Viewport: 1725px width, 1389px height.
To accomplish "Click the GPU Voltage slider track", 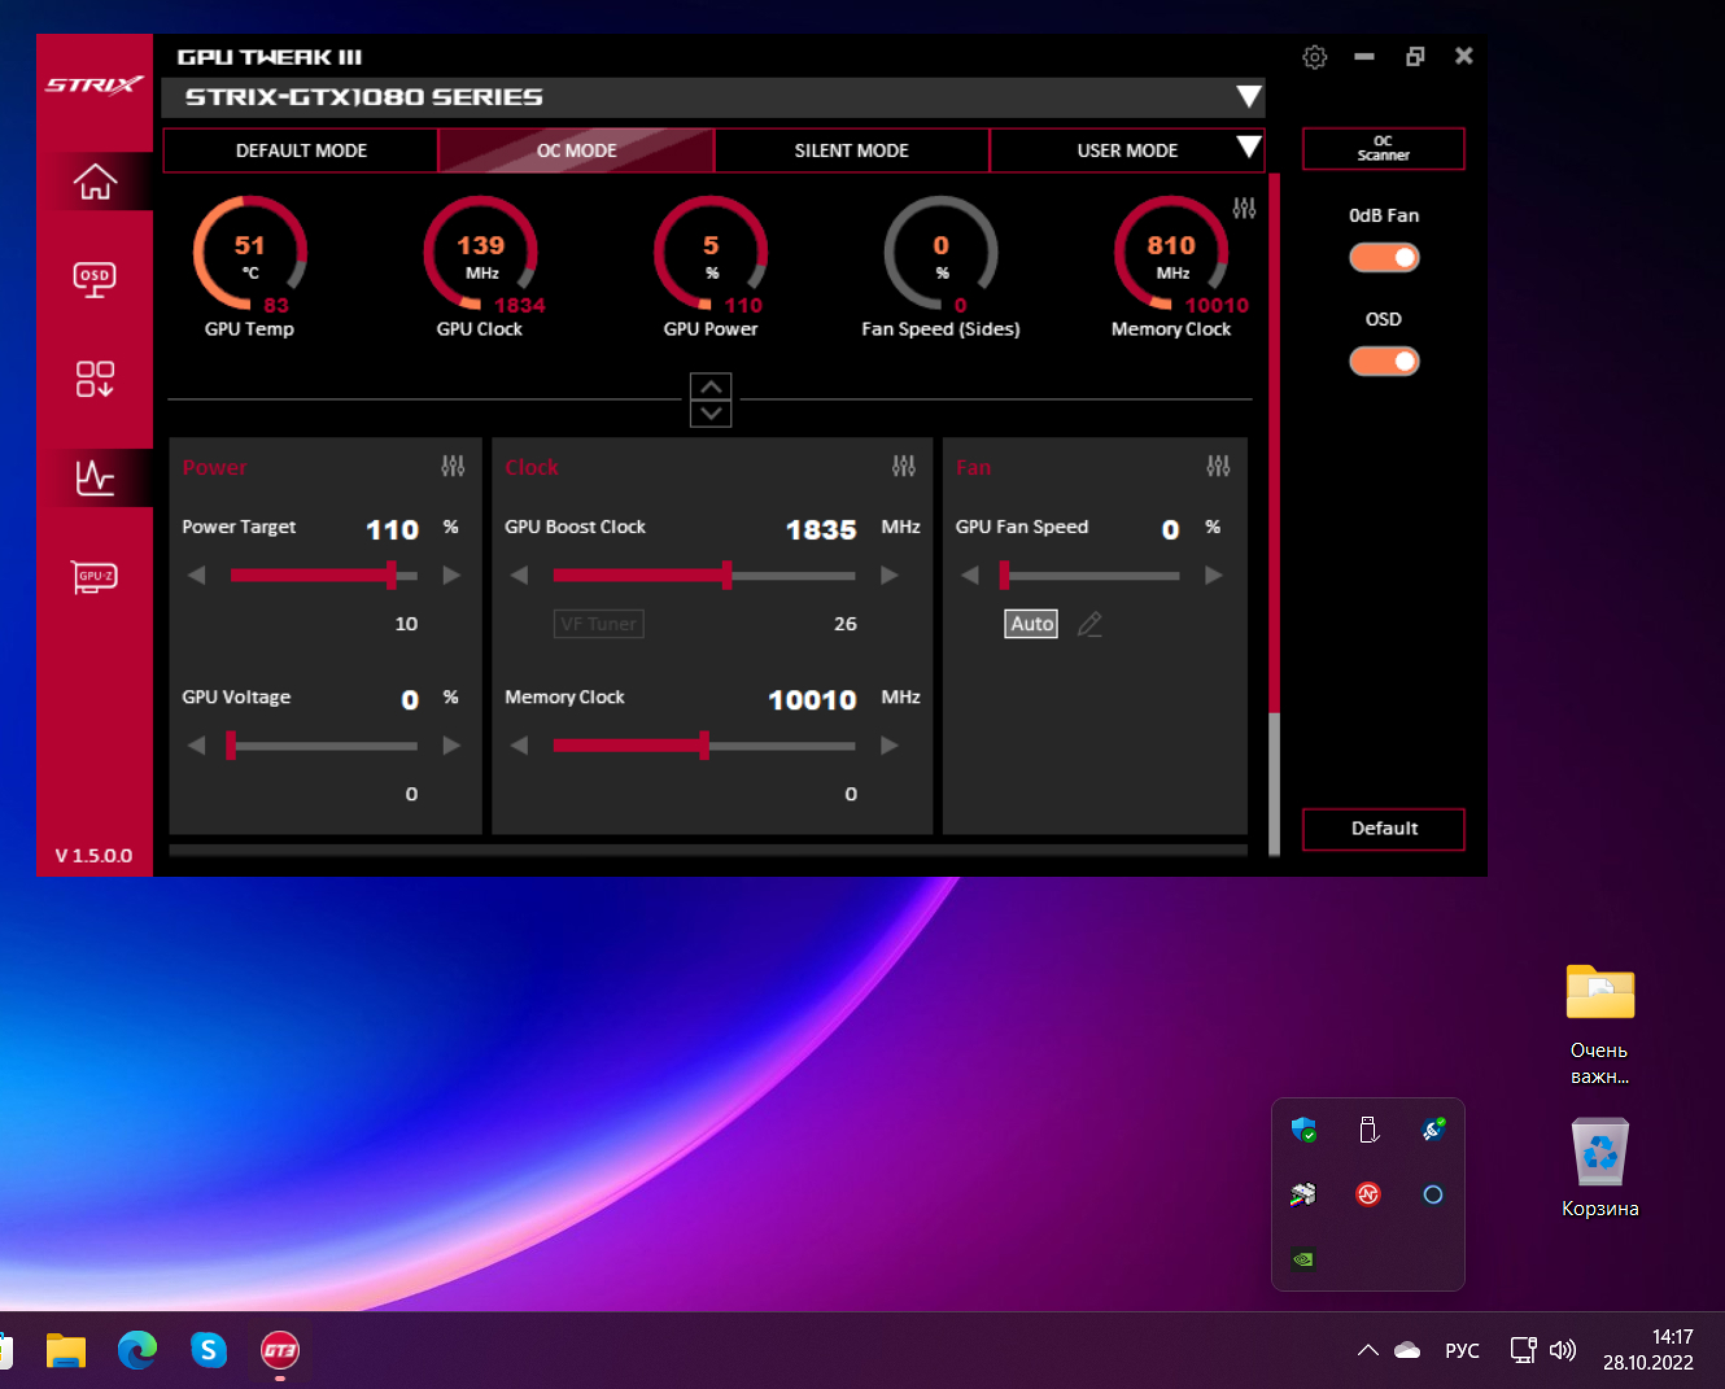I will [x=323, y=746].
